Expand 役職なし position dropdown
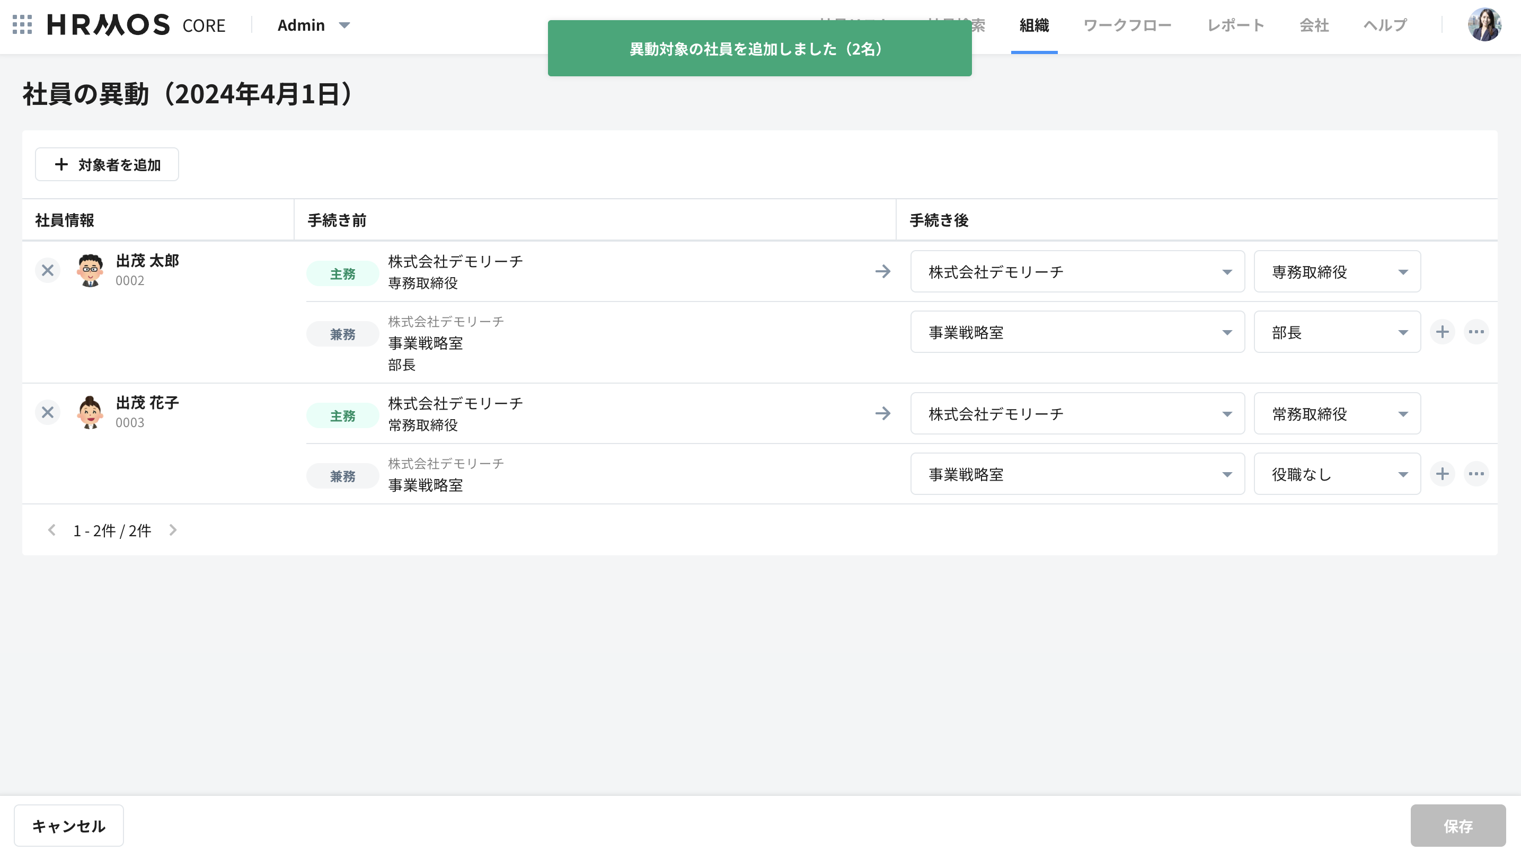The height and width of the screenshot is (851, 1521). tap(1337, 474)
